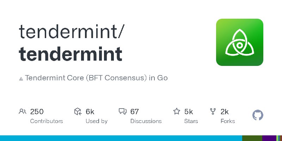Click the 2k forks count
The width and height of the screenshot is (282, 141).
click(x=225, y=112)
